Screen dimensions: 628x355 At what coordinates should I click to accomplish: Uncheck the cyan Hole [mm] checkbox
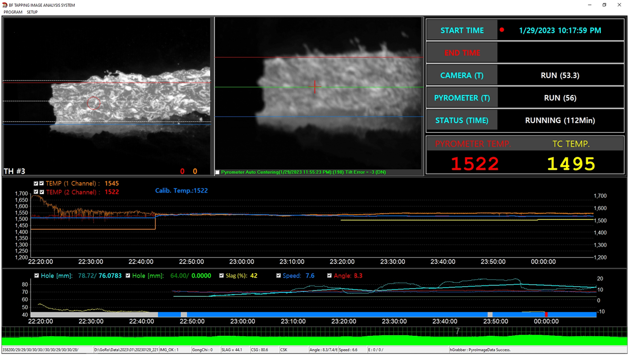[36, 276]
